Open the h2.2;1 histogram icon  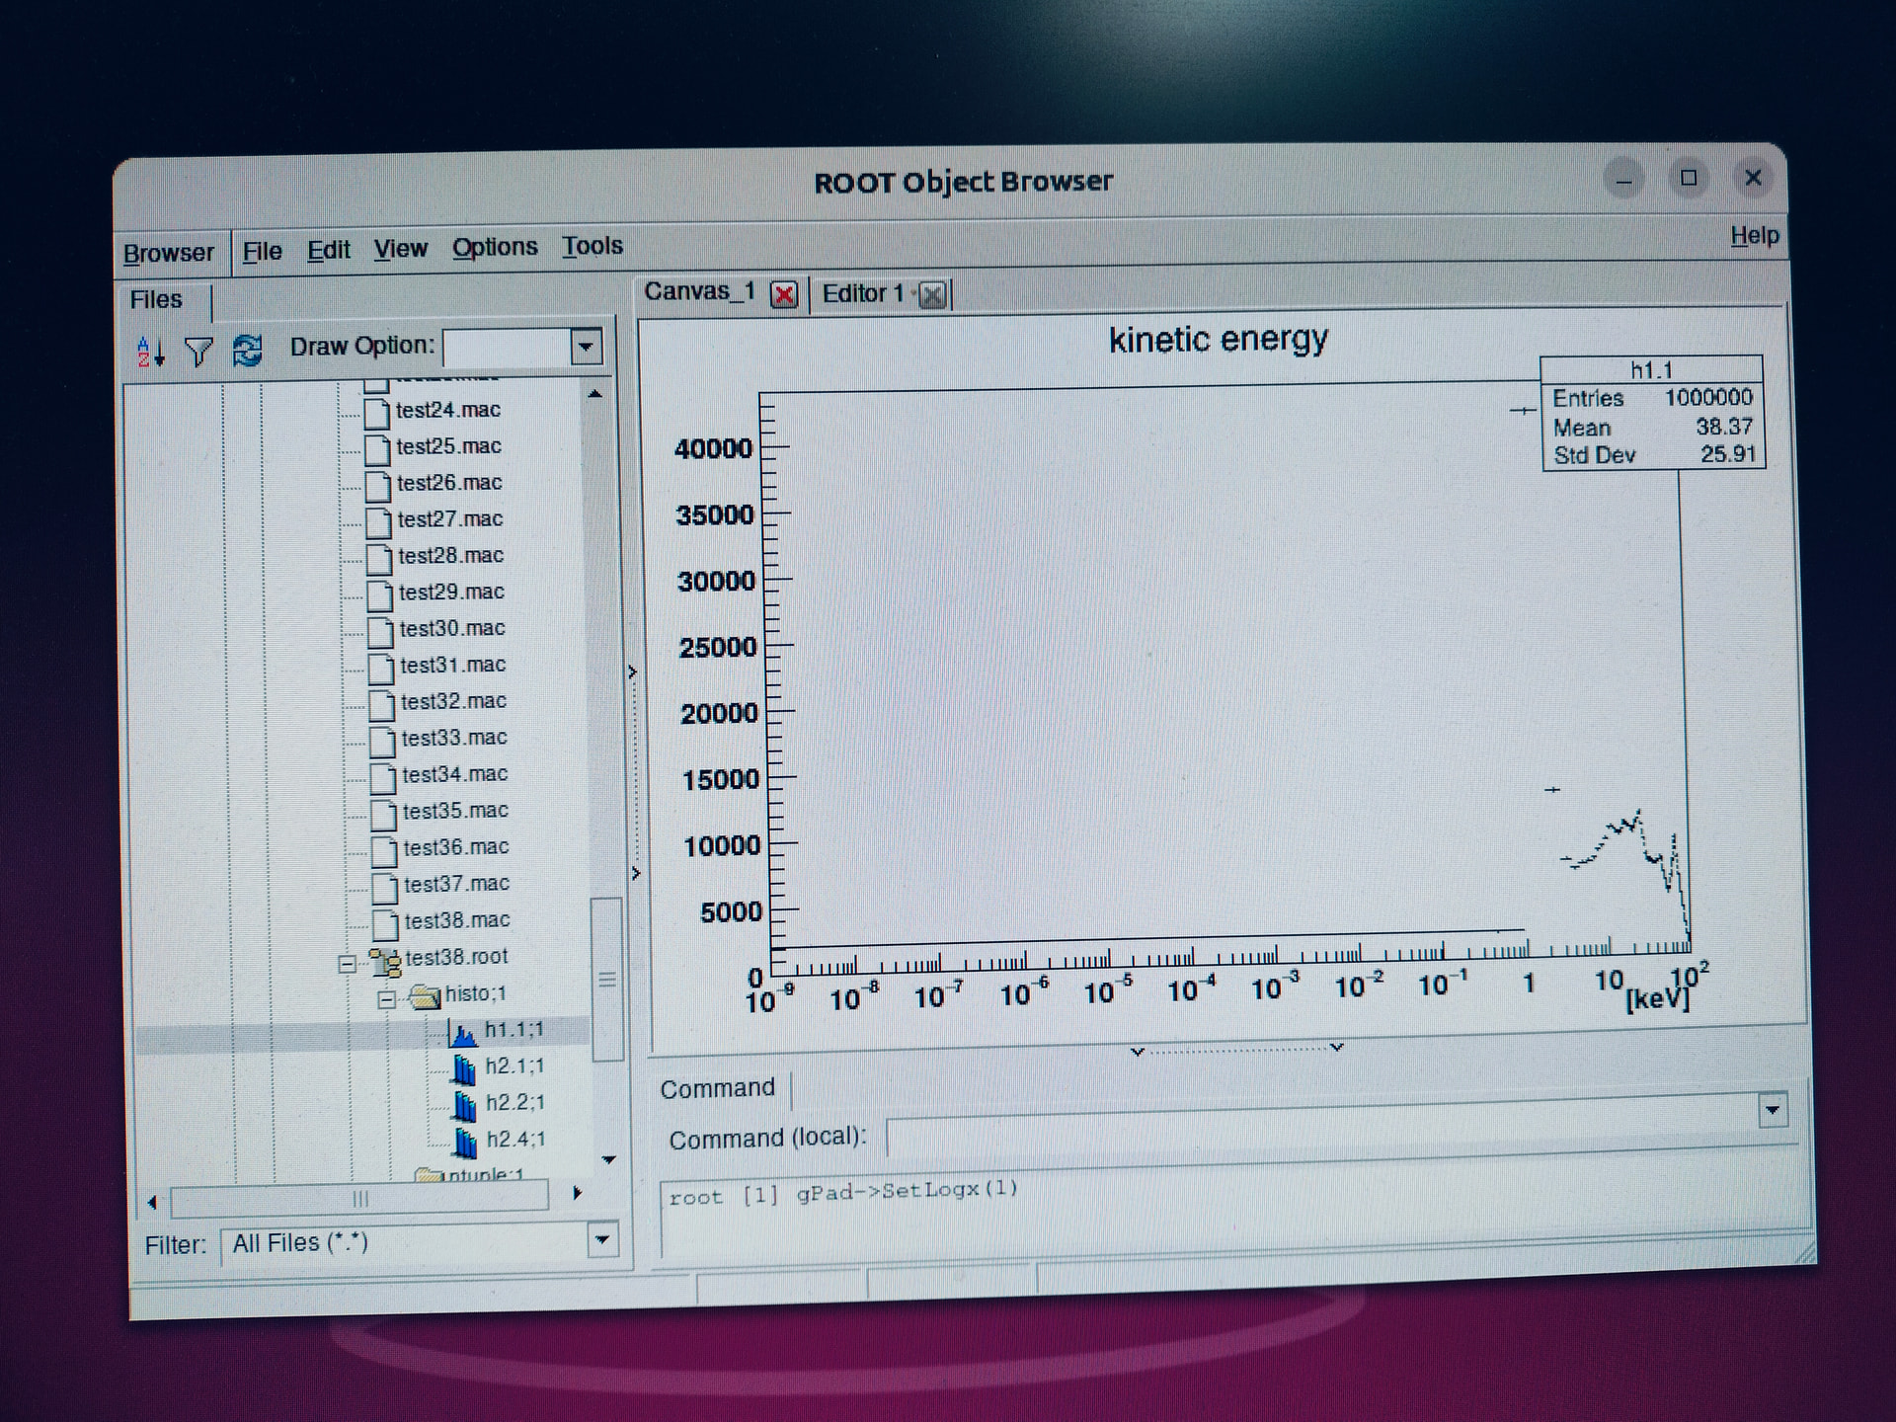tap(463, 1105)
